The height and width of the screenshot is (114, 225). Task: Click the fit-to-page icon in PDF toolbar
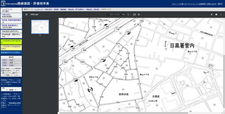coord(134,14)
